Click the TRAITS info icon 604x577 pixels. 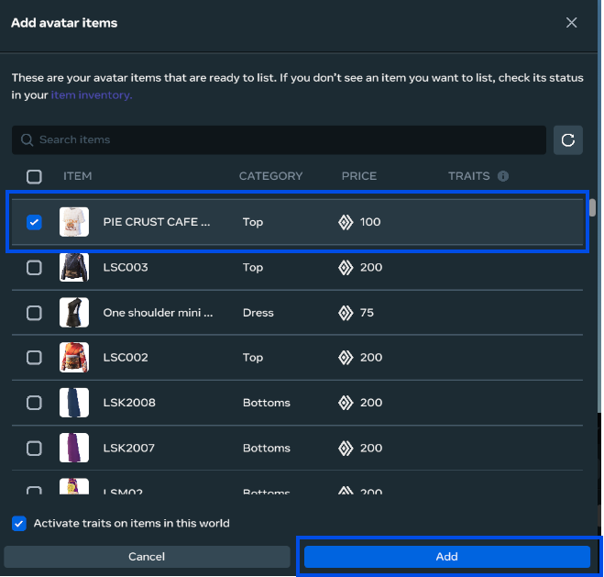click(x=503, y=176)
